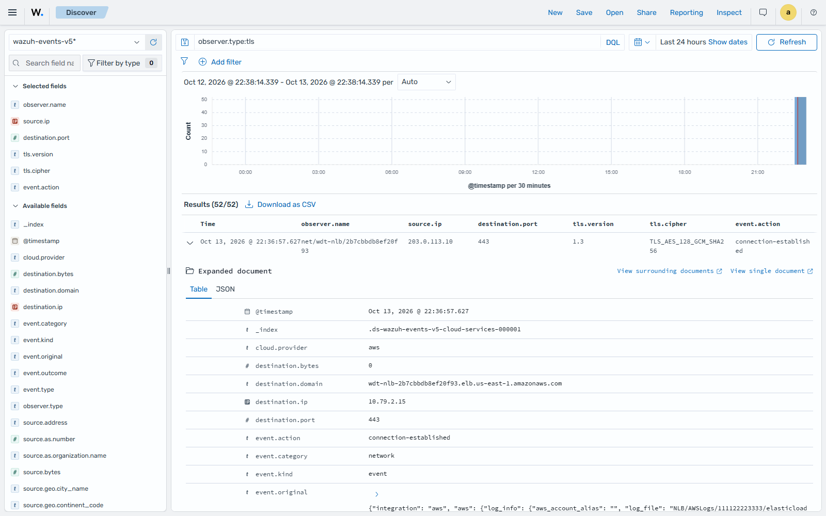Open the user avatar menu

click(x=788, y=12)
